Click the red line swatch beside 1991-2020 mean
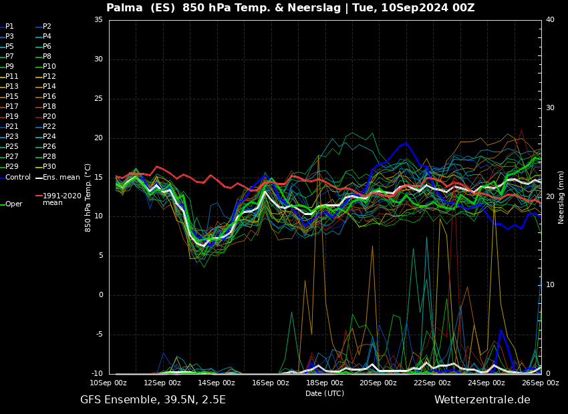 point(38,196)
